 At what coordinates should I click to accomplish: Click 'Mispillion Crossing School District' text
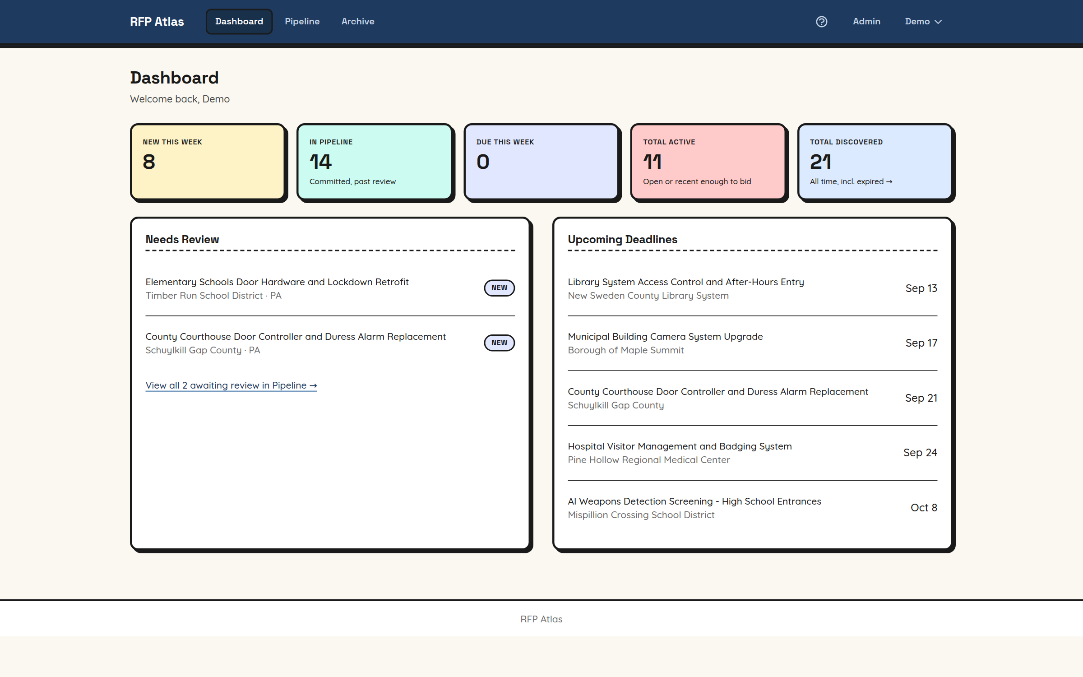[x=641, y=515]
